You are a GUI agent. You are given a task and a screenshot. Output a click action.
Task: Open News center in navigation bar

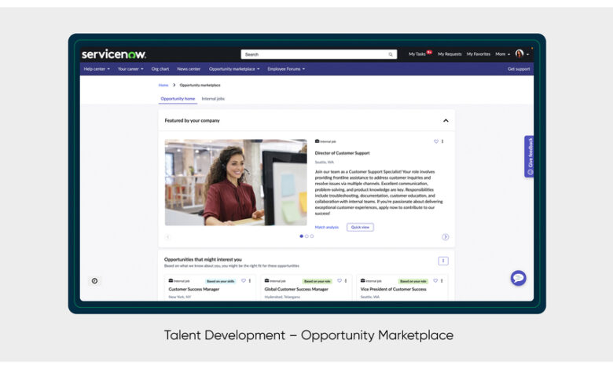pyautogui.click(x=189, y=69)
